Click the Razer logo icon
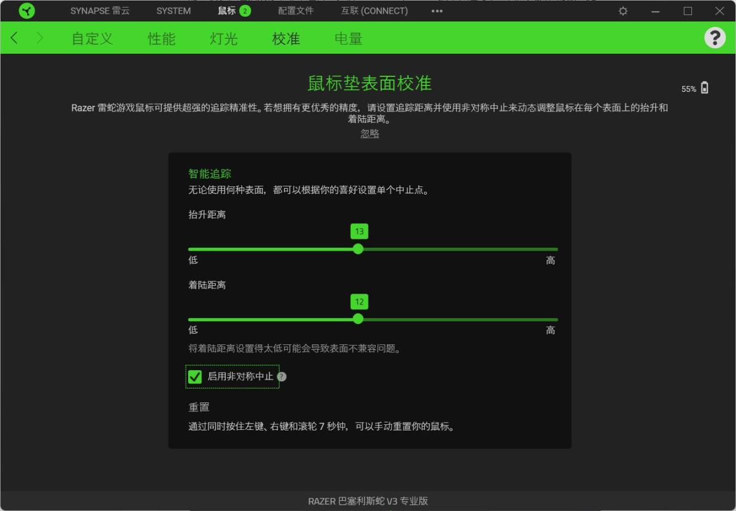The height and width of the screenshot is (511, 736). pyautogui.click(x=26, y=10)
